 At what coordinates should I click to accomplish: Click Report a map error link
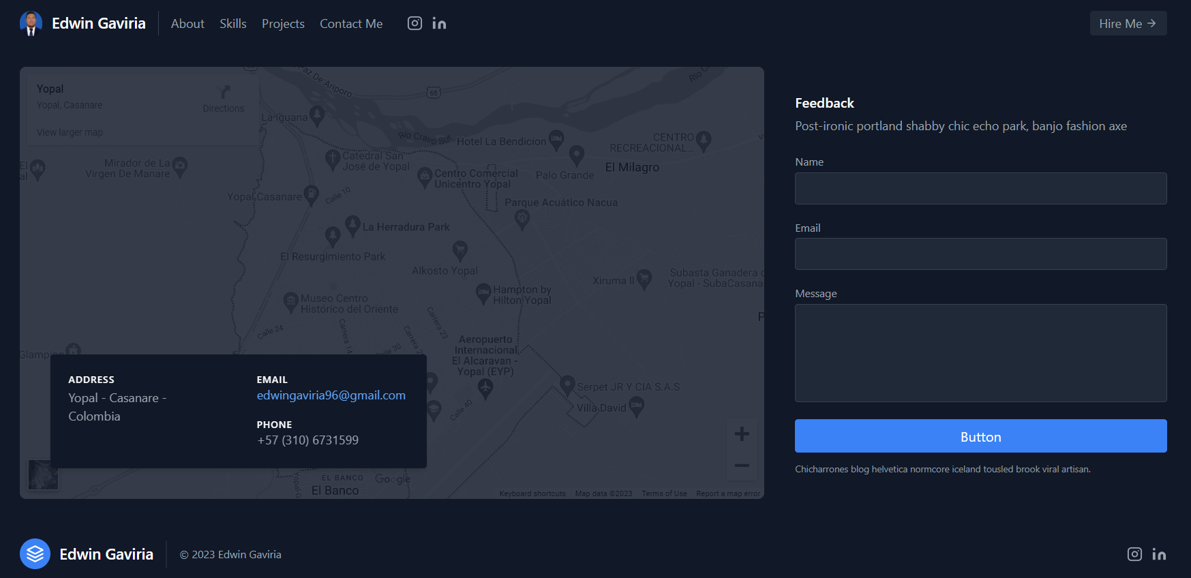[728, 493]
